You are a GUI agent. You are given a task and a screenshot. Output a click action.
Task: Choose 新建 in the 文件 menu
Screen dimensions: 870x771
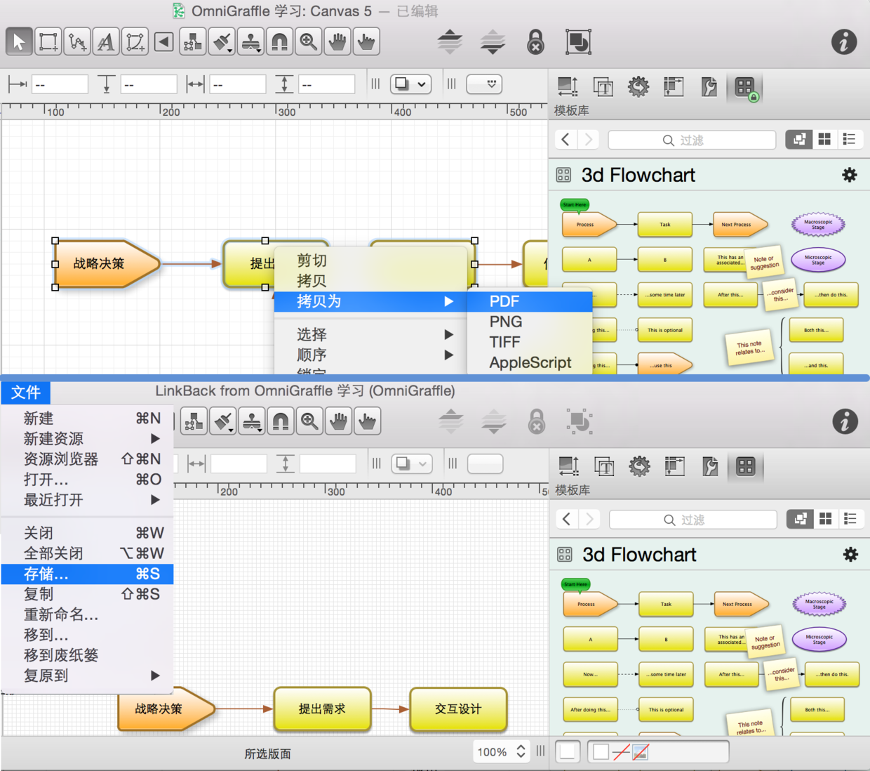[87, 418]
